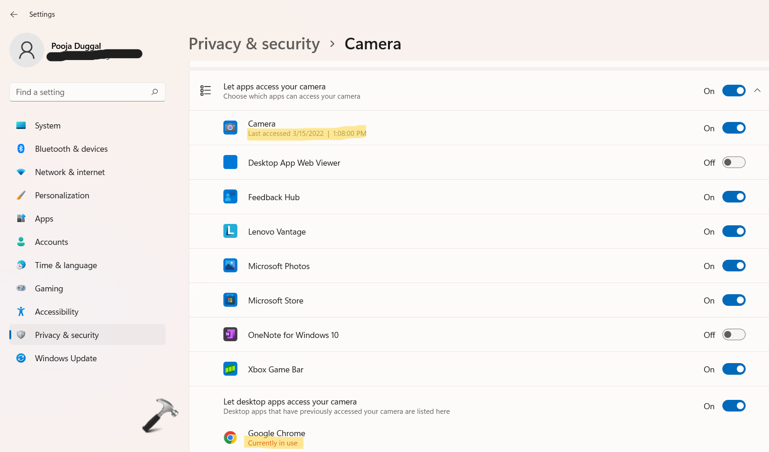The image size is (769, 452).
Task: Open Bluetooth & devices settings
Action: [x=71, y=149]
